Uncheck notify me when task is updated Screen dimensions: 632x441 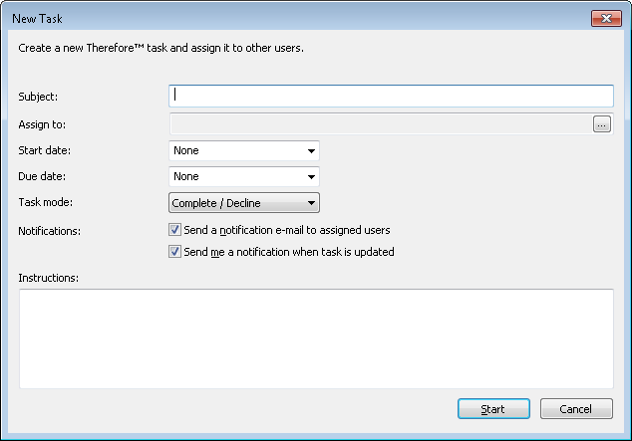click(175, 252)
